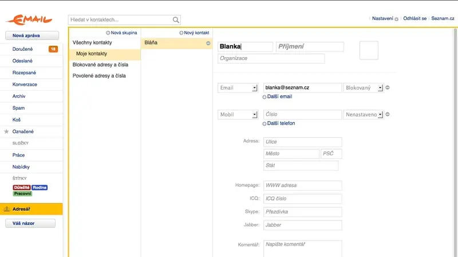Create a contact with Nový kontakt
Image resolution: width=458 pixels, height=257 pixels.
coord(194,33)
